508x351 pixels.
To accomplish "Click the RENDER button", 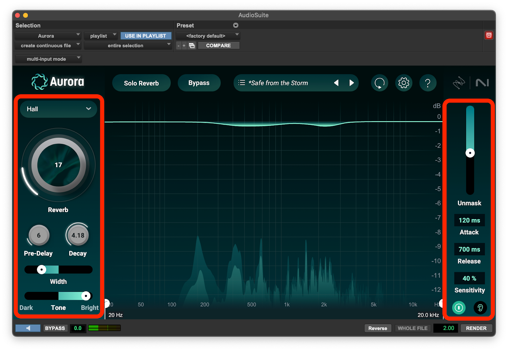I will point(476,328).
